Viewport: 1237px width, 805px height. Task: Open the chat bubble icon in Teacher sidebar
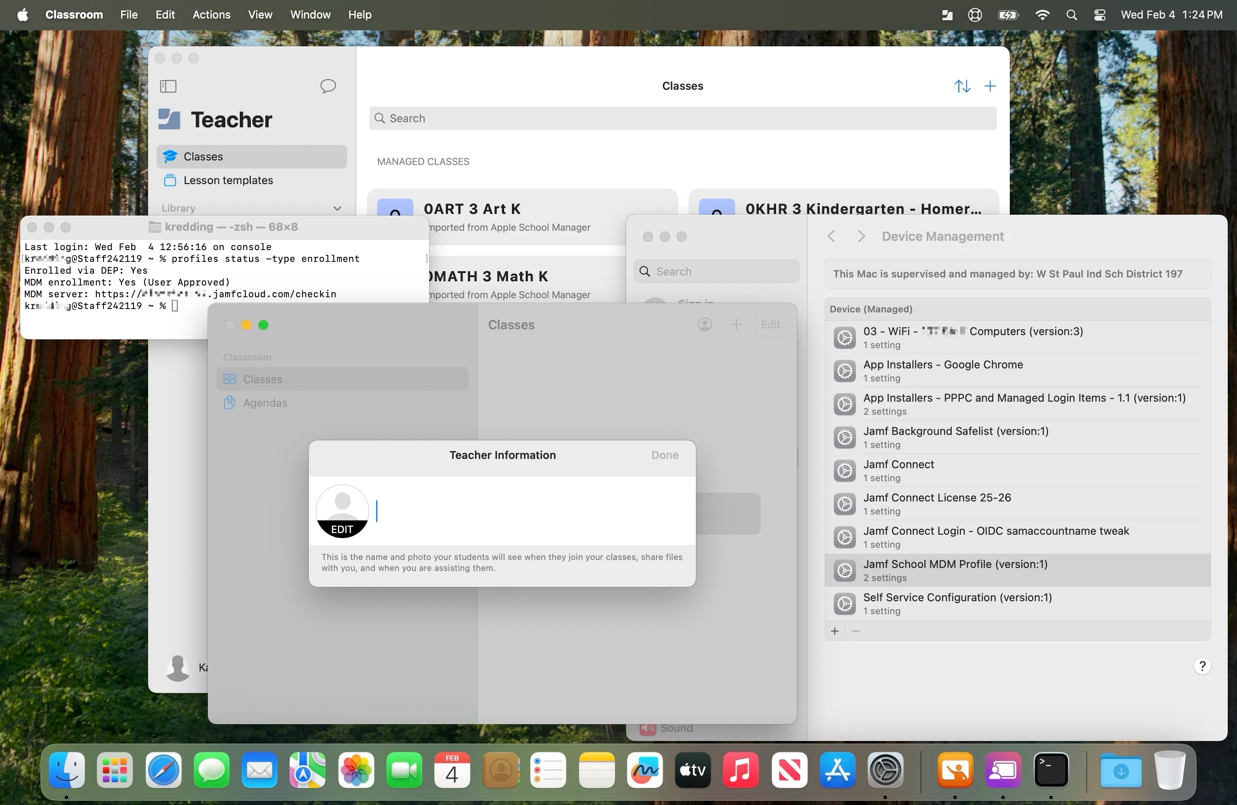[x=327, y=86]
